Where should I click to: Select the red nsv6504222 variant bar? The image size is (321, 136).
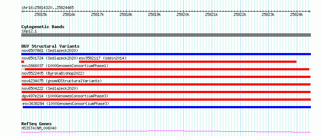(166, 92)
